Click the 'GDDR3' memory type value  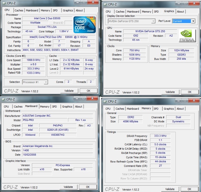click(x=181, y=55)
